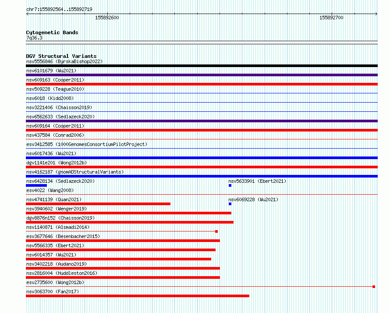Open nsv4741139 (Quan2021) variant
The image size is (390, 313).
click(54, 199)
